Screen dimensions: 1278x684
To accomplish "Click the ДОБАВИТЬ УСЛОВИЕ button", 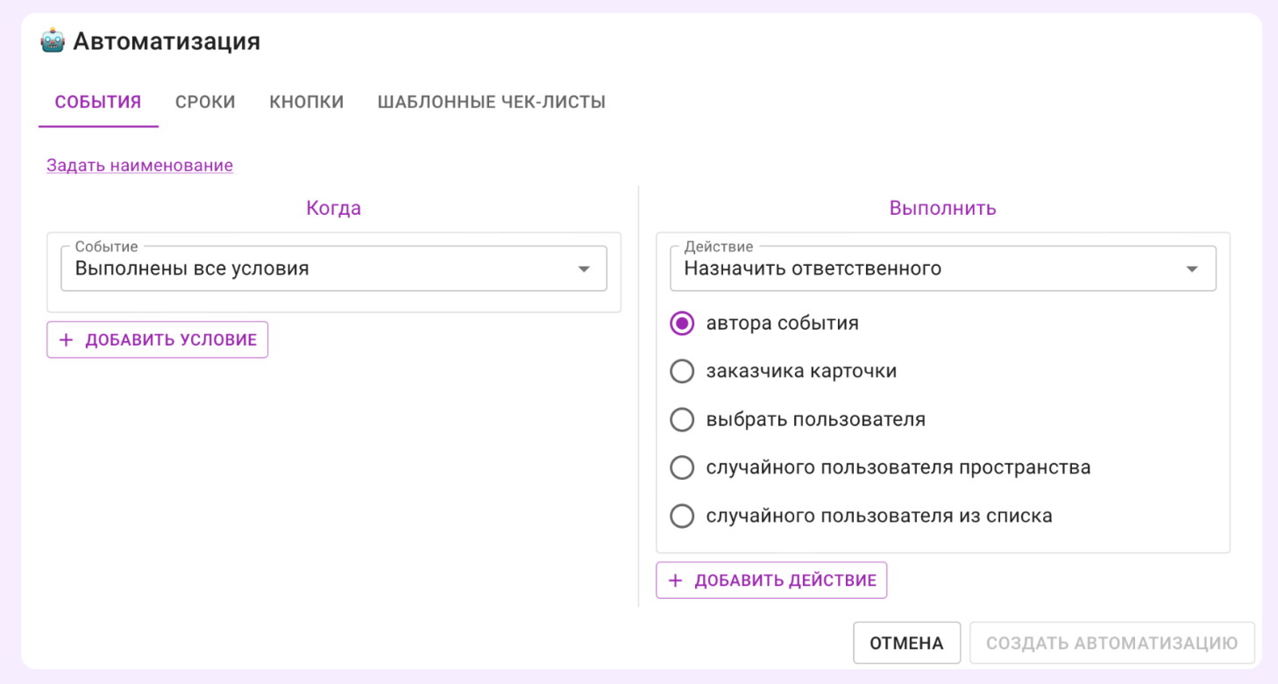I will [157, 339].
